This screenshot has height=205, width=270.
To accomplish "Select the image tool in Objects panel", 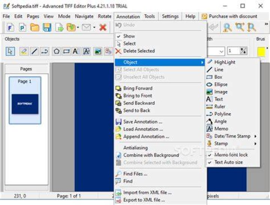I will 98,51.
